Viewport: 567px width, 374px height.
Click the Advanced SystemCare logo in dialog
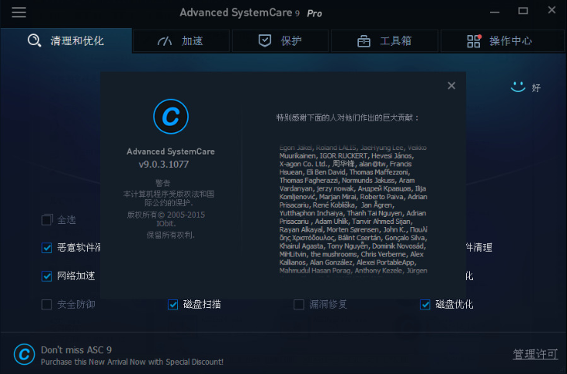(171, 117)
